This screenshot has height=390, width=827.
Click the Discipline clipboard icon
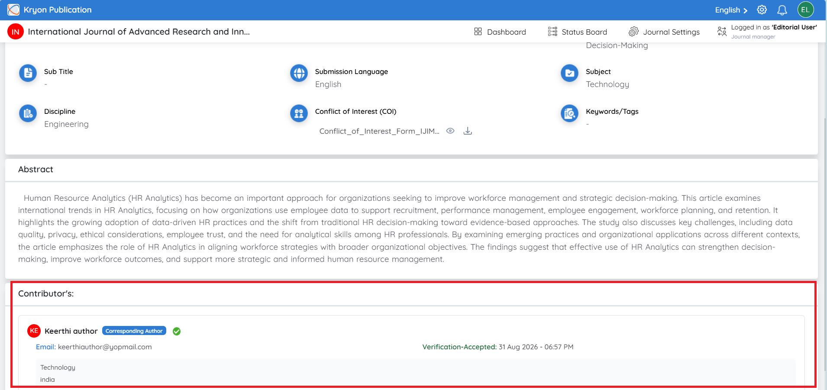click(28, 113)
